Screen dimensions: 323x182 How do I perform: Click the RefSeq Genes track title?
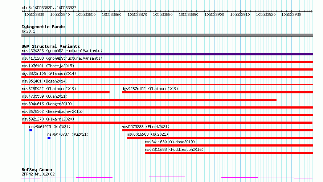tap(37, 170)
